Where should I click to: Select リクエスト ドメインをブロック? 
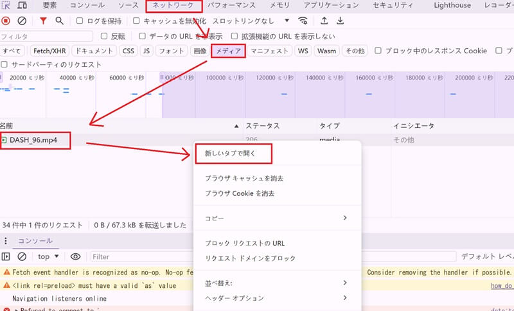[278, 258]
